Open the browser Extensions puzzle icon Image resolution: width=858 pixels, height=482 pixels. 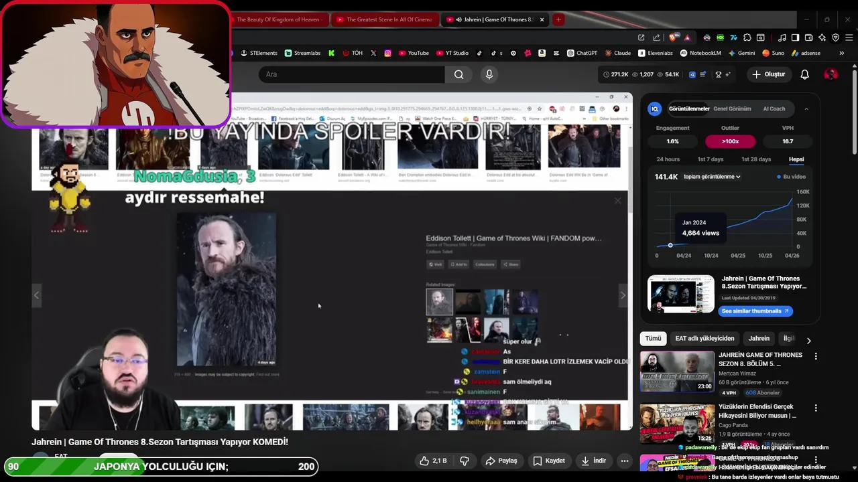[x=747, y=37]
